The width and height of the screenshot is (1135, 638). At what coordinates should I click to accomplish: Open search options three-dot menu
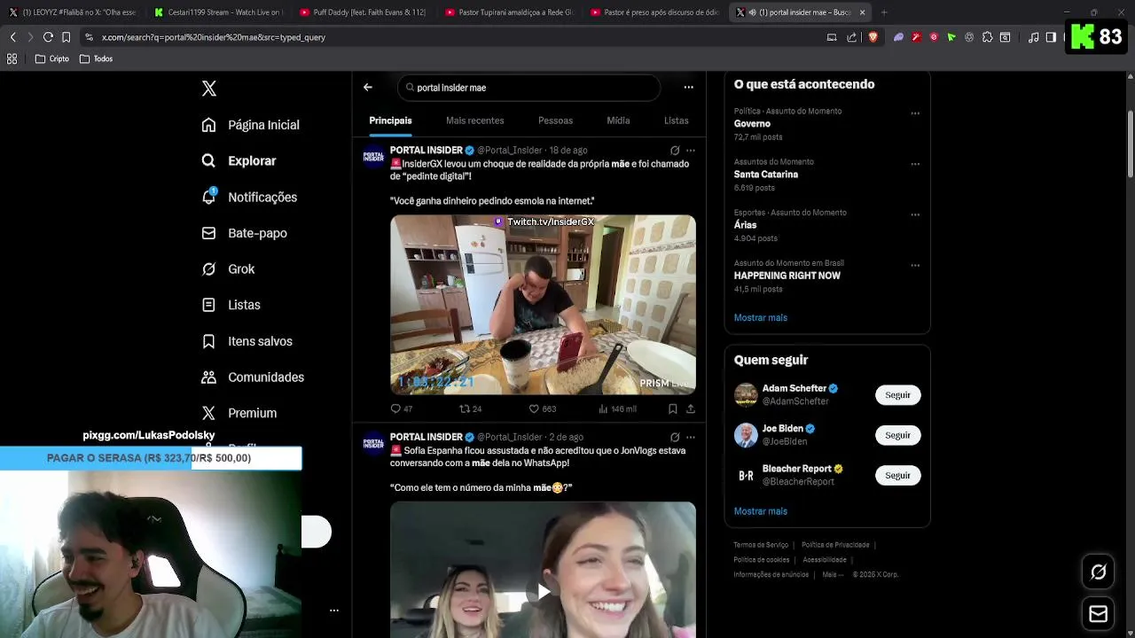click(688, 87)
